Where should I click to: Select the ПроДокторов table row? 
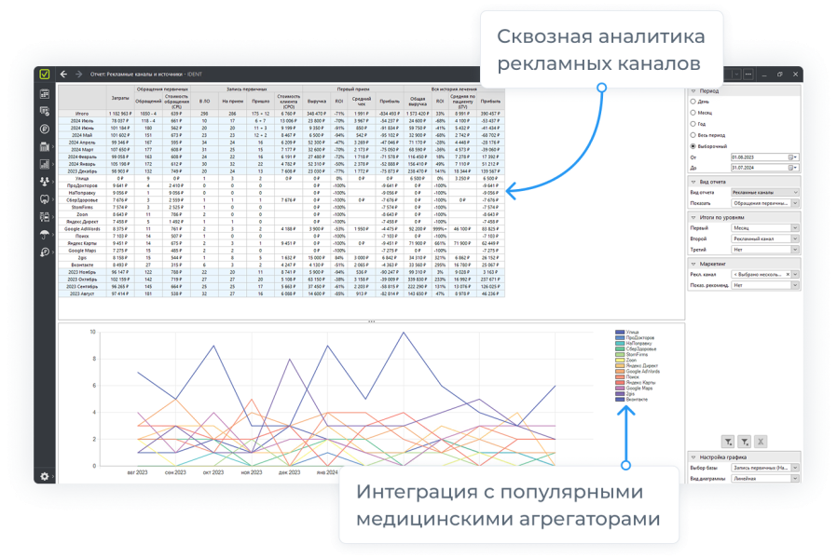point(281,185)
